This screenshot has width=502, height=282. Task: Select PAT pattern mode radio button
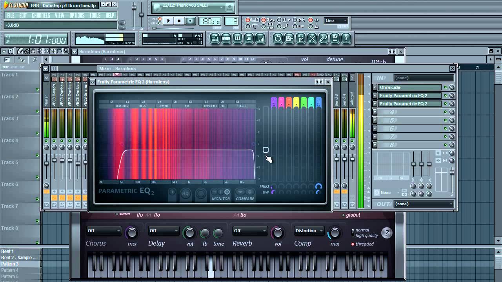160,19
